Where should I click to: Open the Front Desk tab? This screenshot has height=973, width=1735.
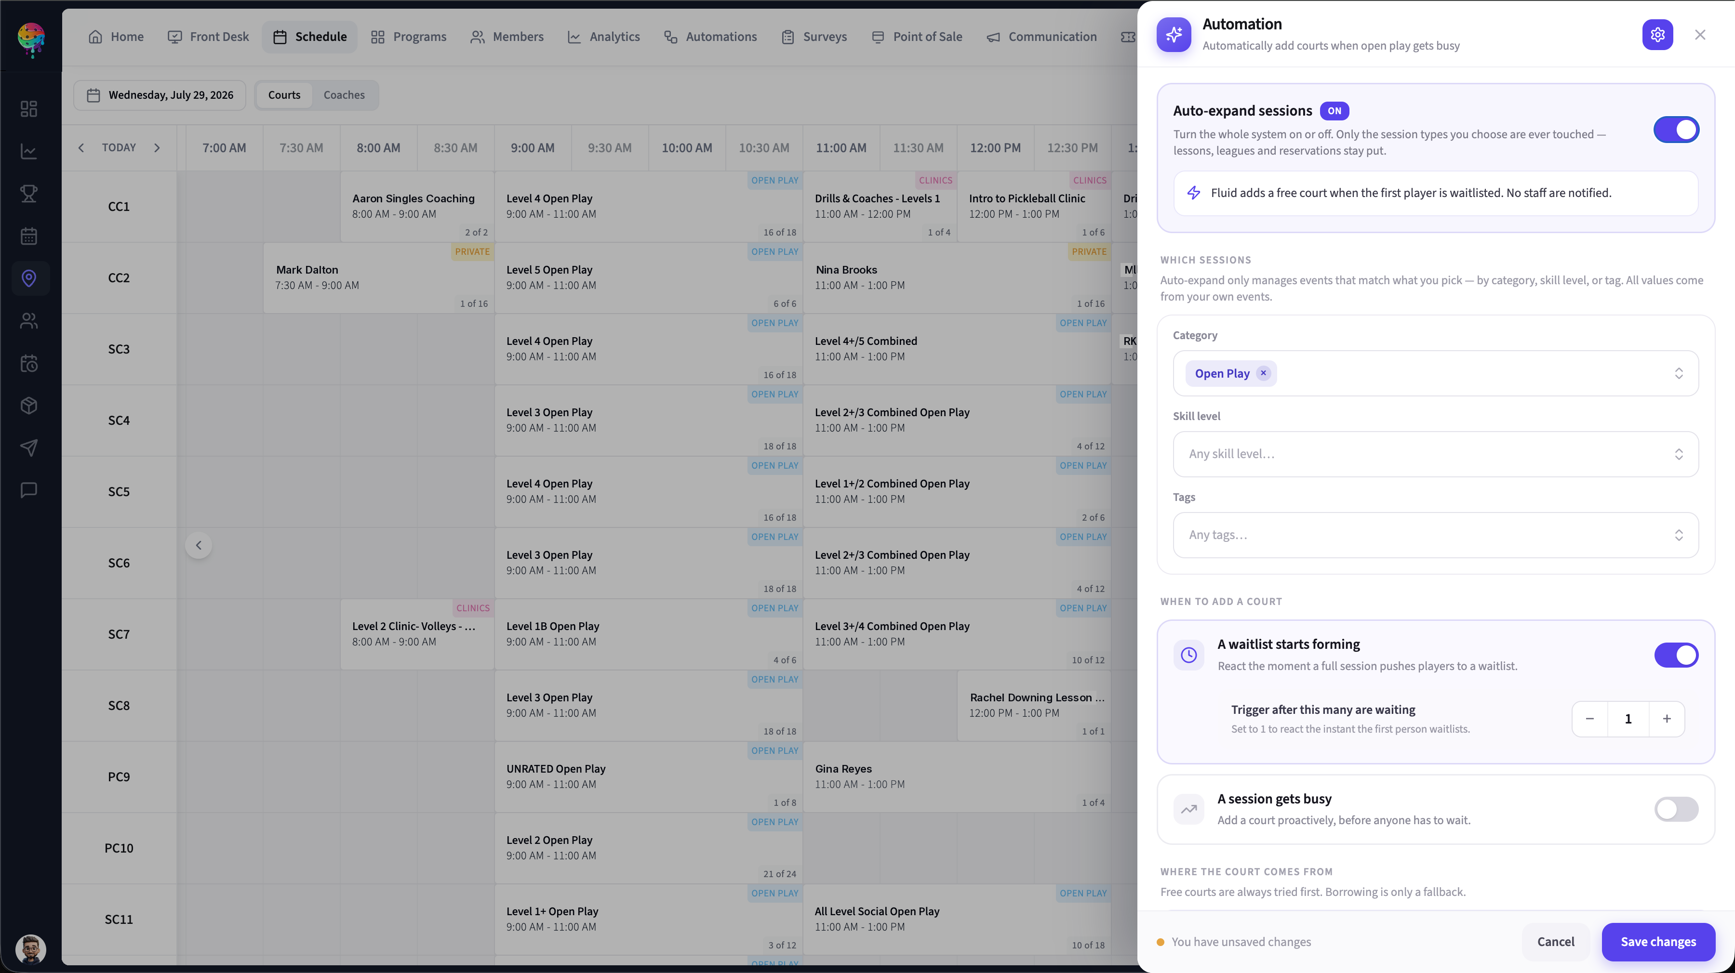point(208,36)
